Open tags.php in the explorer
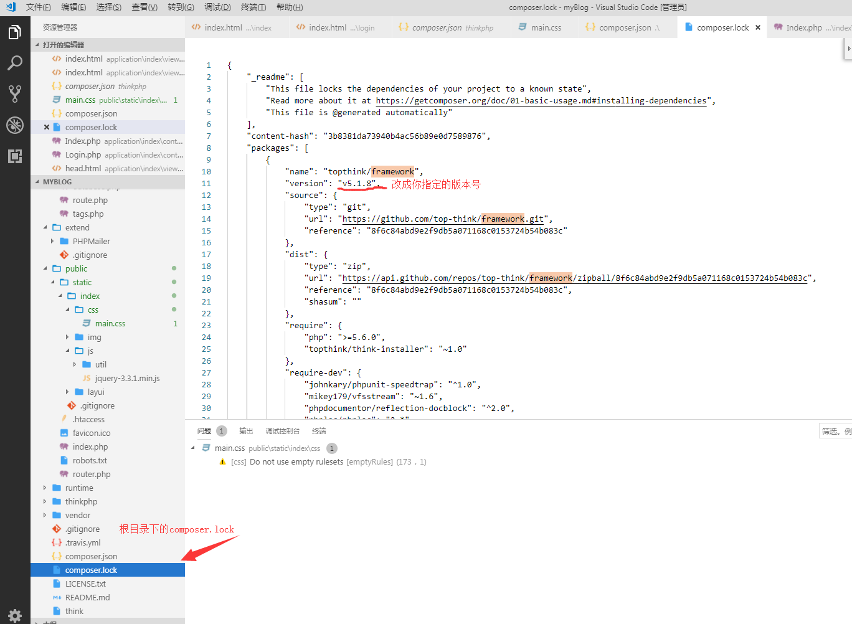Viewport: 852px width, 624px height. (x=108, y=214)
